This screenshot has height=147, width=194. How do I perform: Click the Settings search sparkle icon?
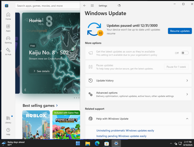tap(119, 6)
